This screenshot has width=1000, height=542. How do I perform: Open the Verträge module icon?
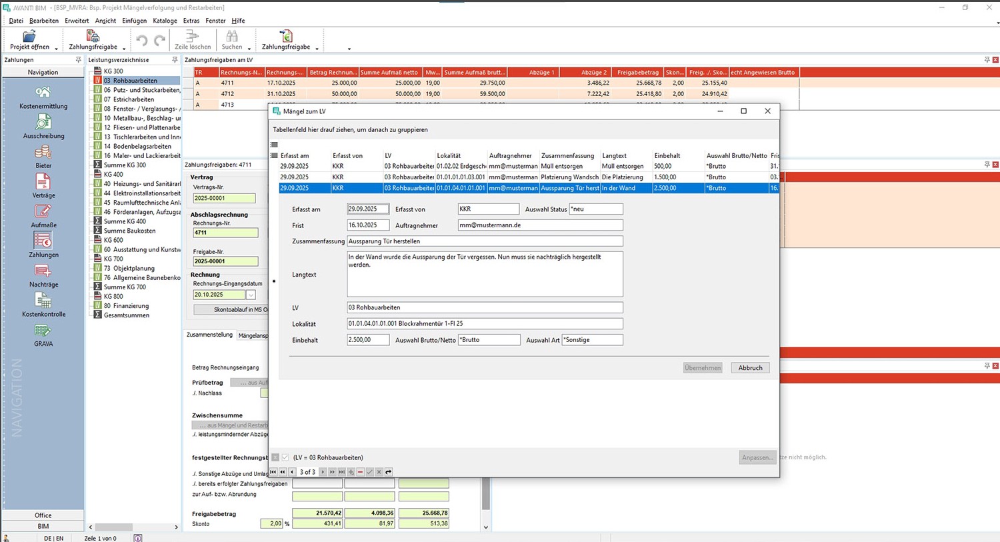click(x=43, y=182)
